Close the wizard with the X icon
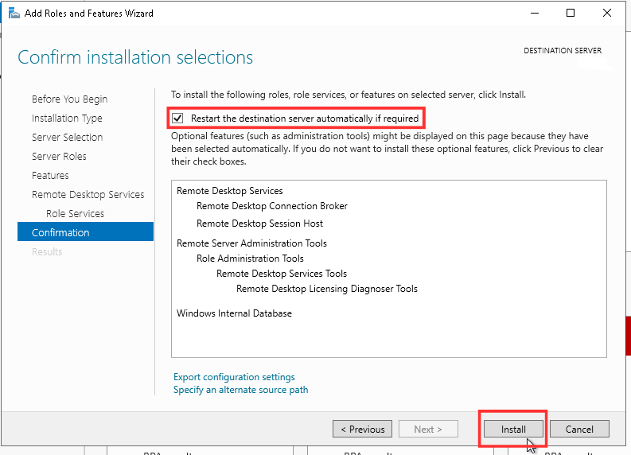Screen dimensions: 631x455 pos(607,14)
